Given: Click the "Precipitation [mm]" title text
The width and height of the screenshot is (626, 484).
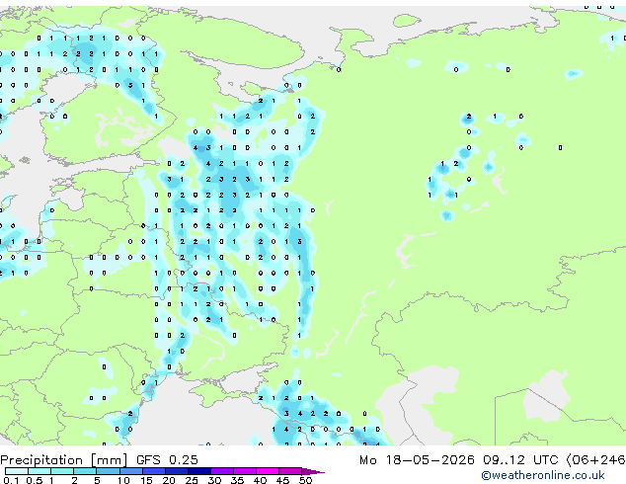Looking at the screenshot, I should pos(64,460).
